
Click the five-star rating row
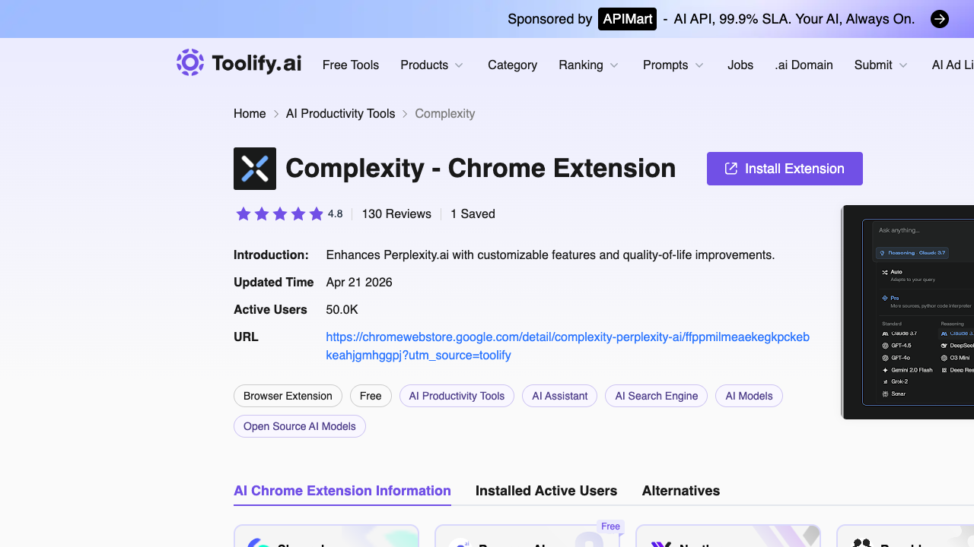pyautogui.click(x=280, y=214)
